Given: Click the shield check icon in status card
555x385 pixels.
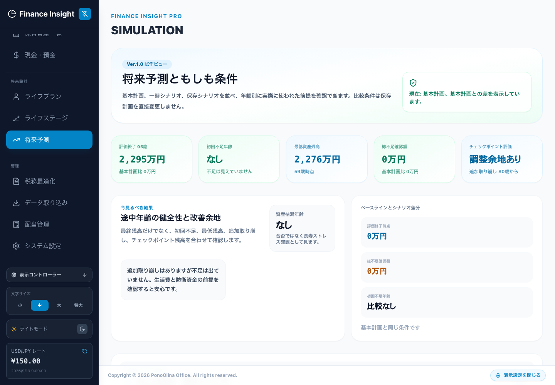Looking at the screenshot, I should pyautogui.click(x=413, y=83).
